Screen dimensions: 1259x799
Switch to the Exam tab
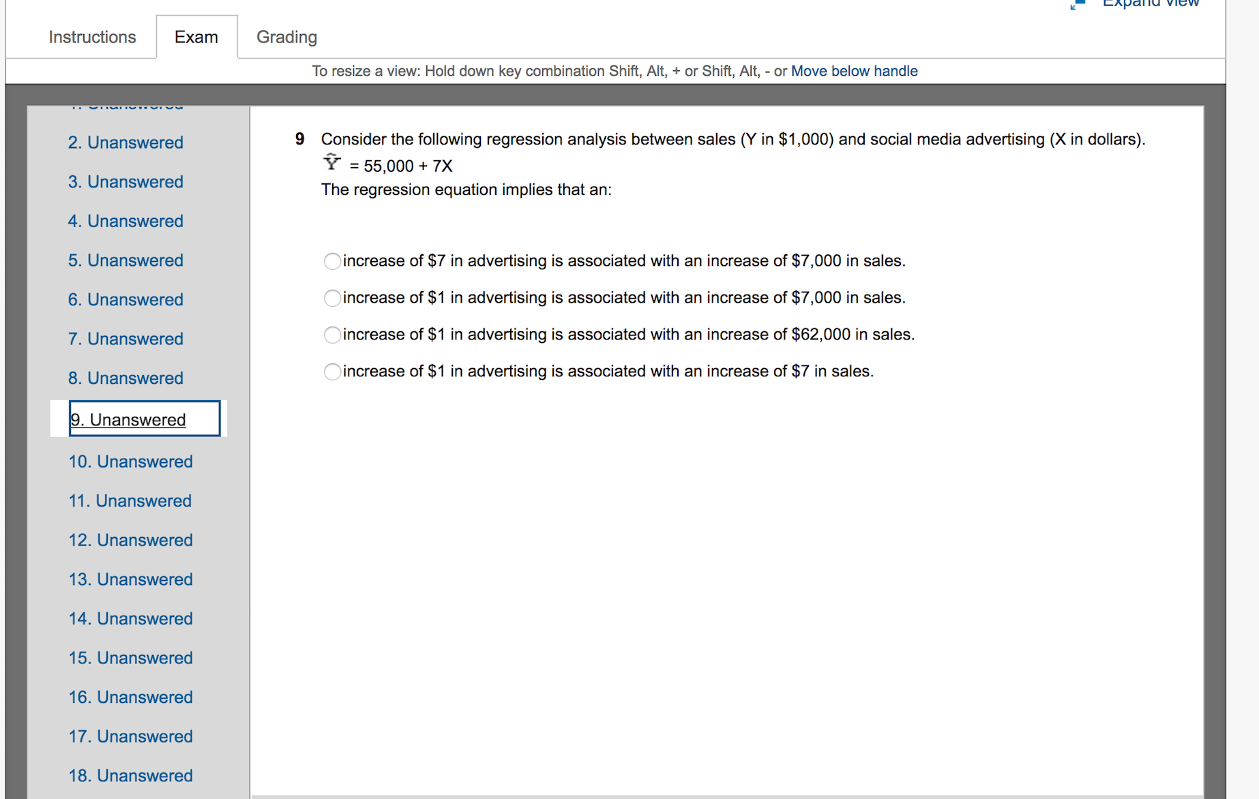pos(196,37)
